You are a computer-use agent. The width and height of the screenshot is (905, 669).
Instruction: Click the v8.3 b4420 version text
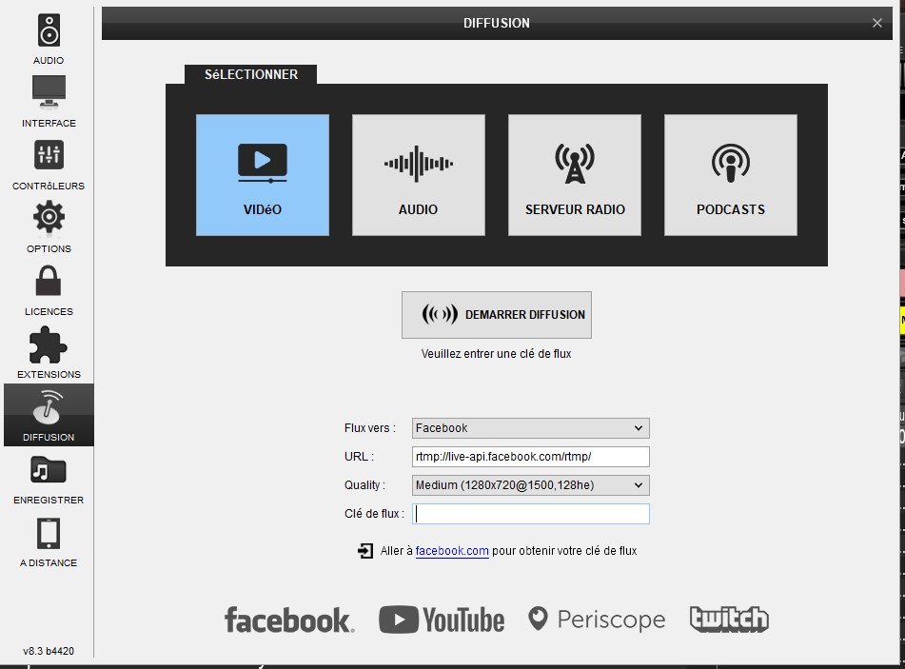(49, 651)
